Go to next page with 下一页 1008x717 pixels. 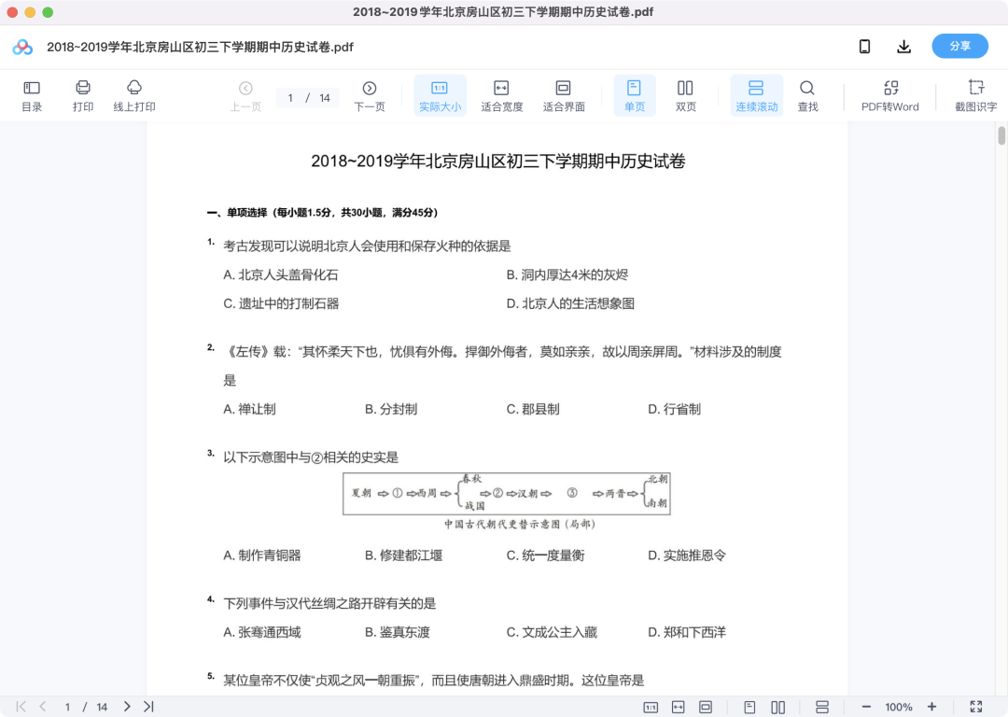point(370,96)
